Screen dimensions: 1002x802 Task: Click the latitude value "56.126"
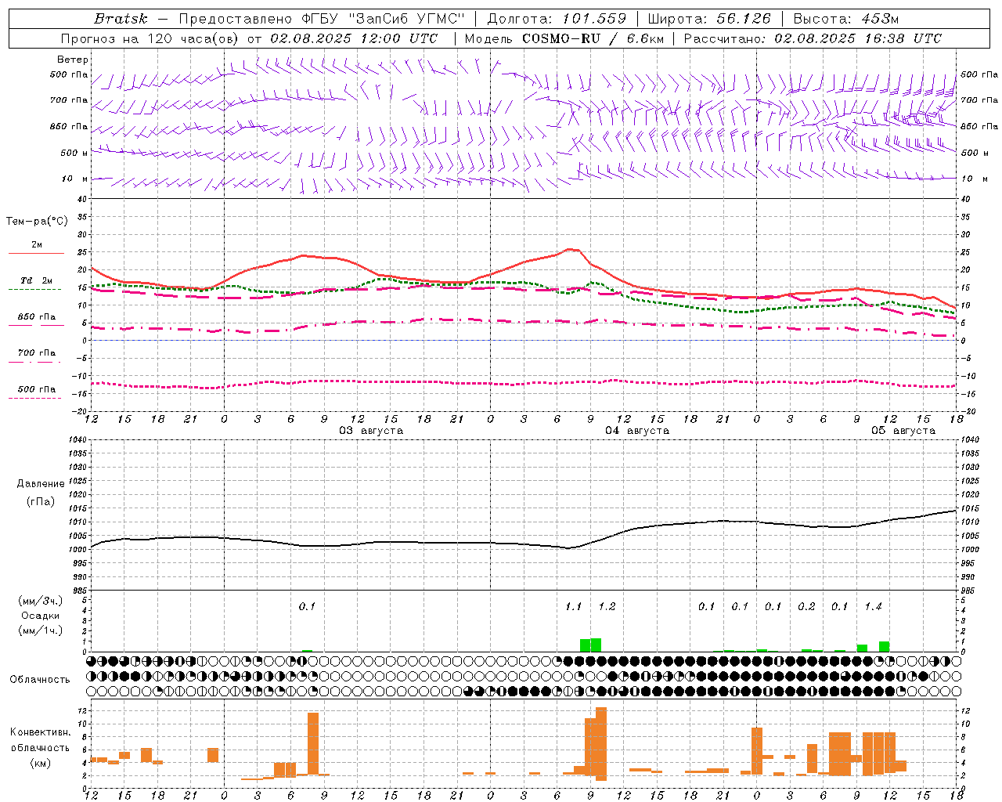click(744, 19)
